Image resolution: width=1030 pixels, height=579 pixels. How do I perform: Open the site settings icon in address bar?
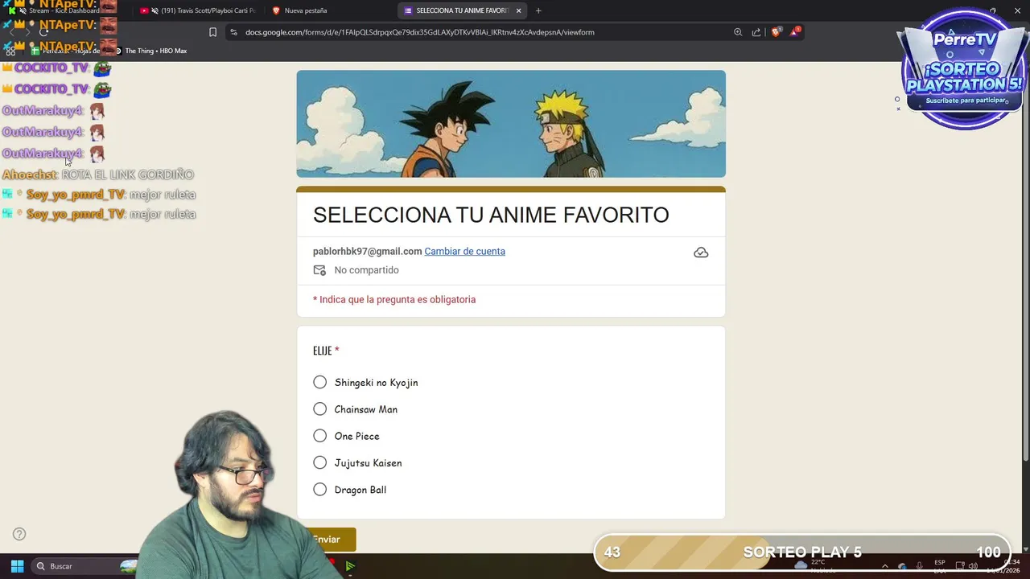coord(233,32)
